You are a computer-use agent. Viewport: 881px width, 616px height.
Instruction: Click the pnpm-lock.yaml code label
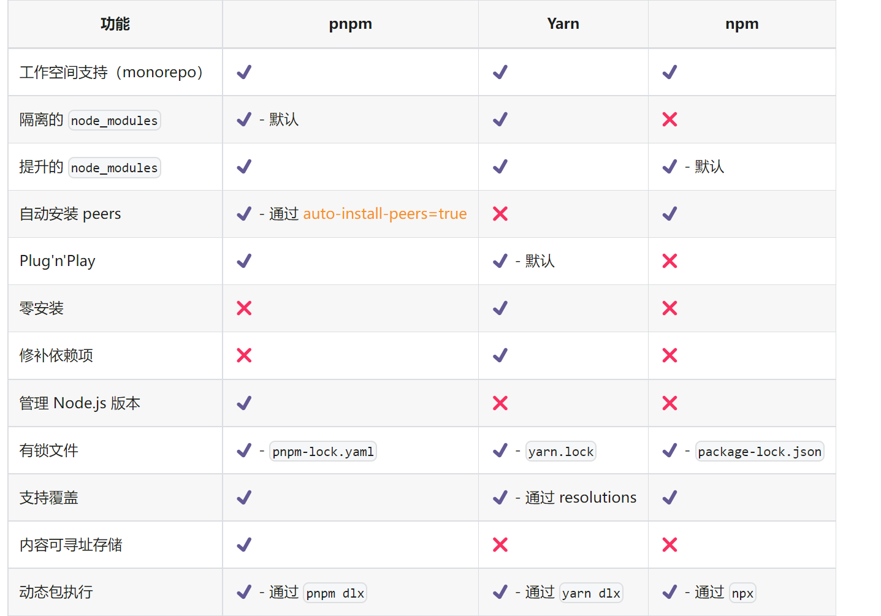coord(323,452)
